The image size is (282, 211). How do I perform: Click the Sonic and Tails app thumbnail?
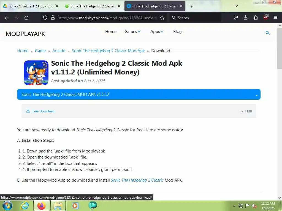tap(36, 73)
